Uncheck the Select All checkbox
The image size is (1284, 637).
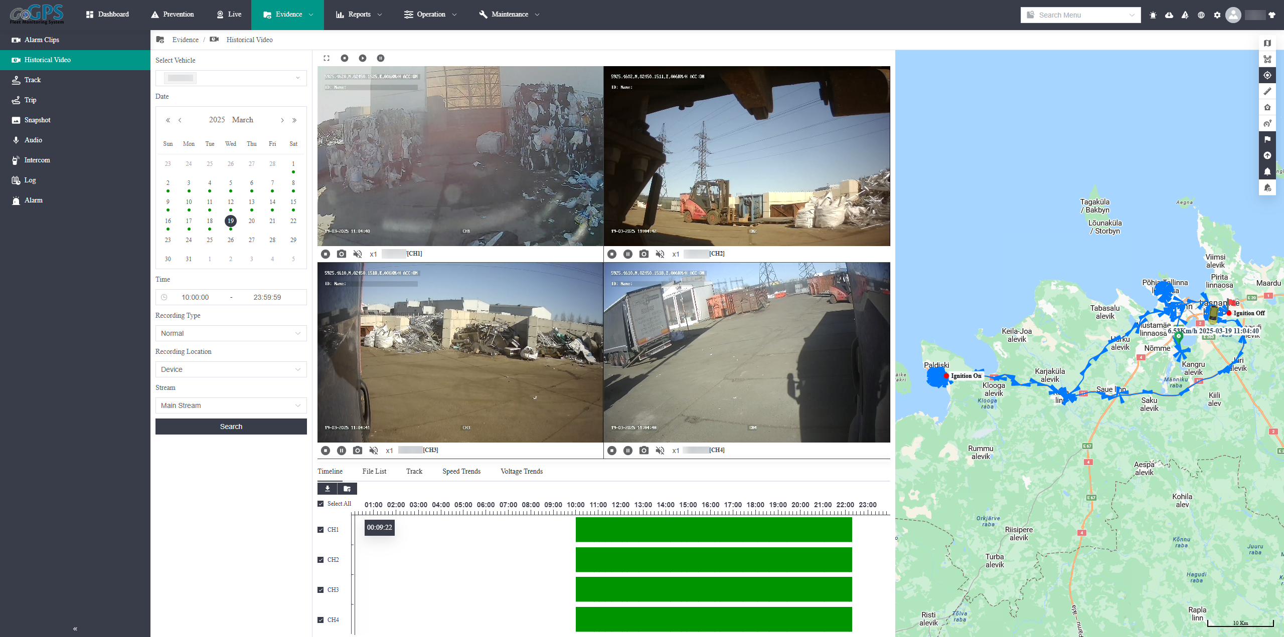tap(321, 504)
